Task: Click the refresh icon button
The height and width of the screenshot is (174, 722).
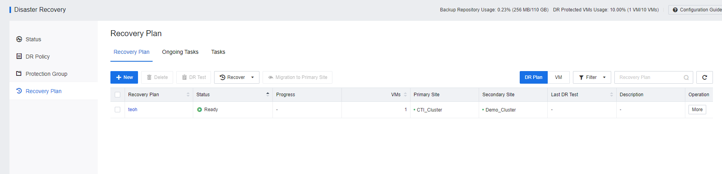Action: coord(704,77)
